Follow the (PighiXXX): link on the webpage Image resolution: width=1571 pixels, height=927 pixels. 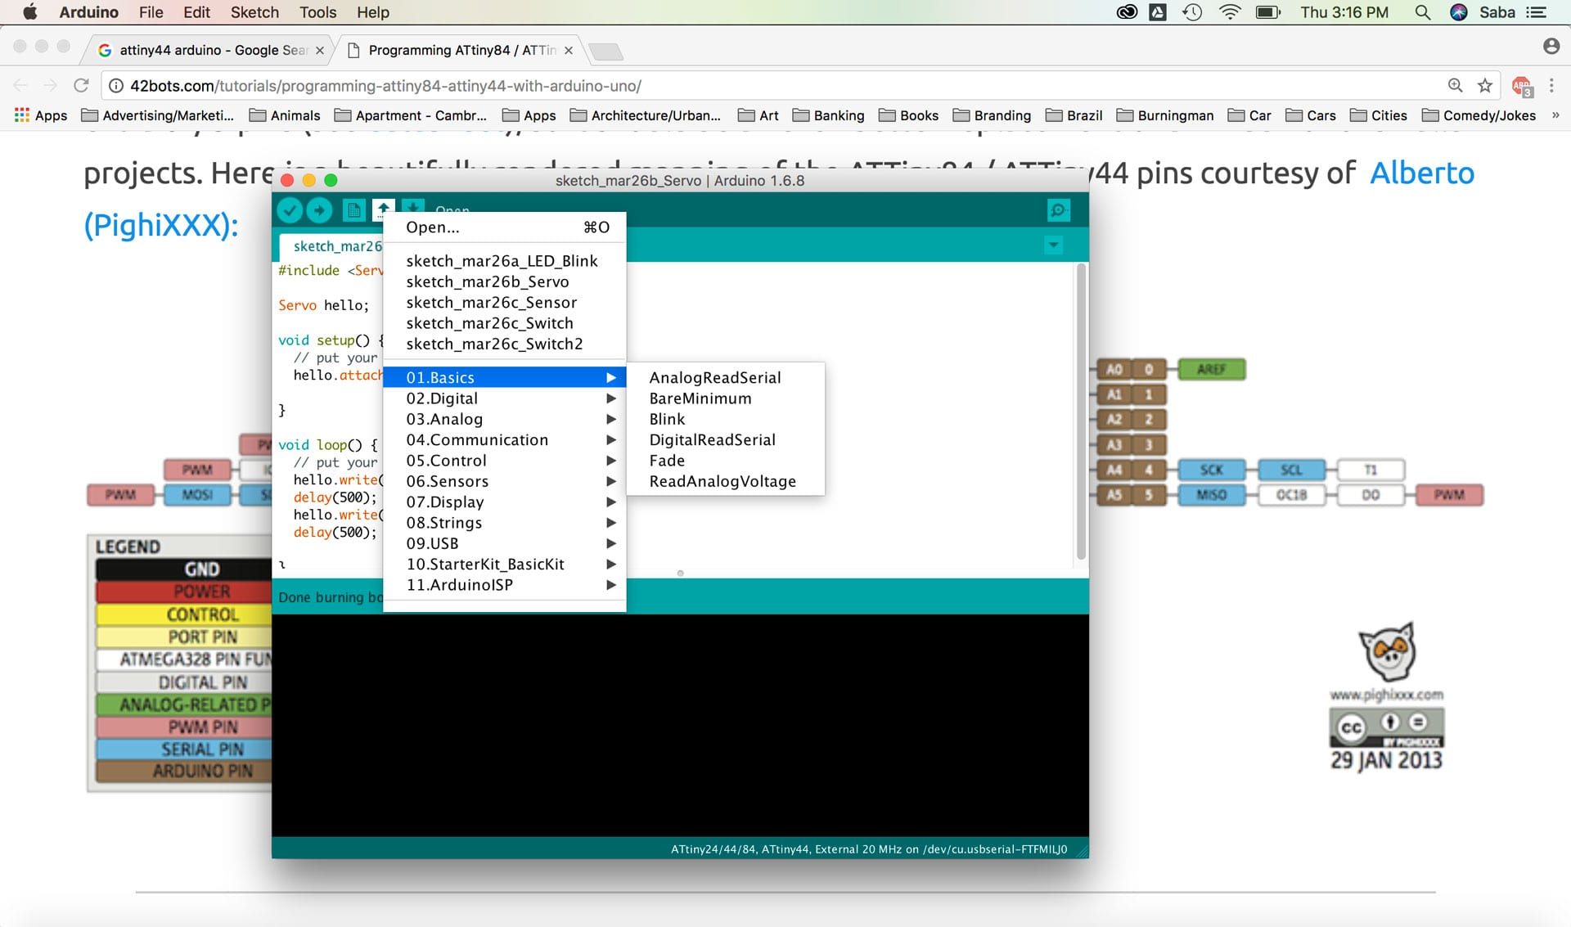click(x=161, y=225)
